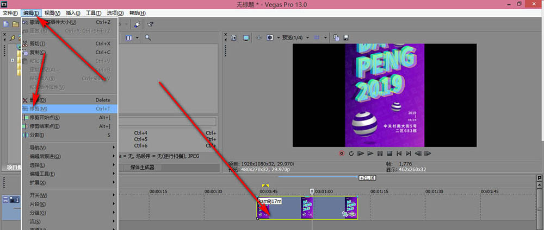Viewport: 544px width, 230px height.
Task: Click the video output FX icon in preview
Action: coord(258,37)
